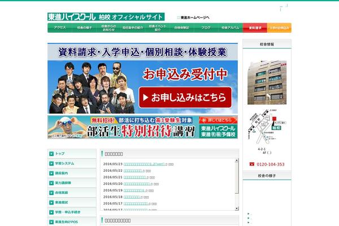Click the school building photo

pyautogui.click(x=267, y=83)
